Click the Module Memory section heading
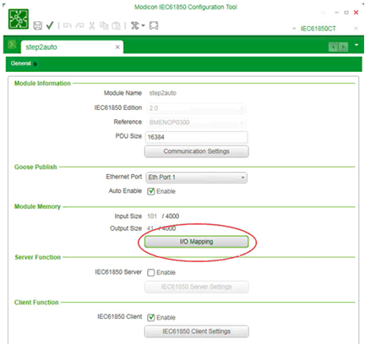Image resolution: width=365 pixels, height=345 pixels. click(37, 206)
